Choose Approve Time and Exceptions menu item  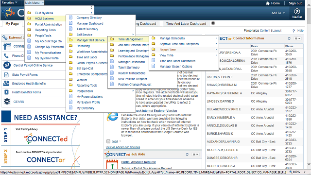pos(179,44)
